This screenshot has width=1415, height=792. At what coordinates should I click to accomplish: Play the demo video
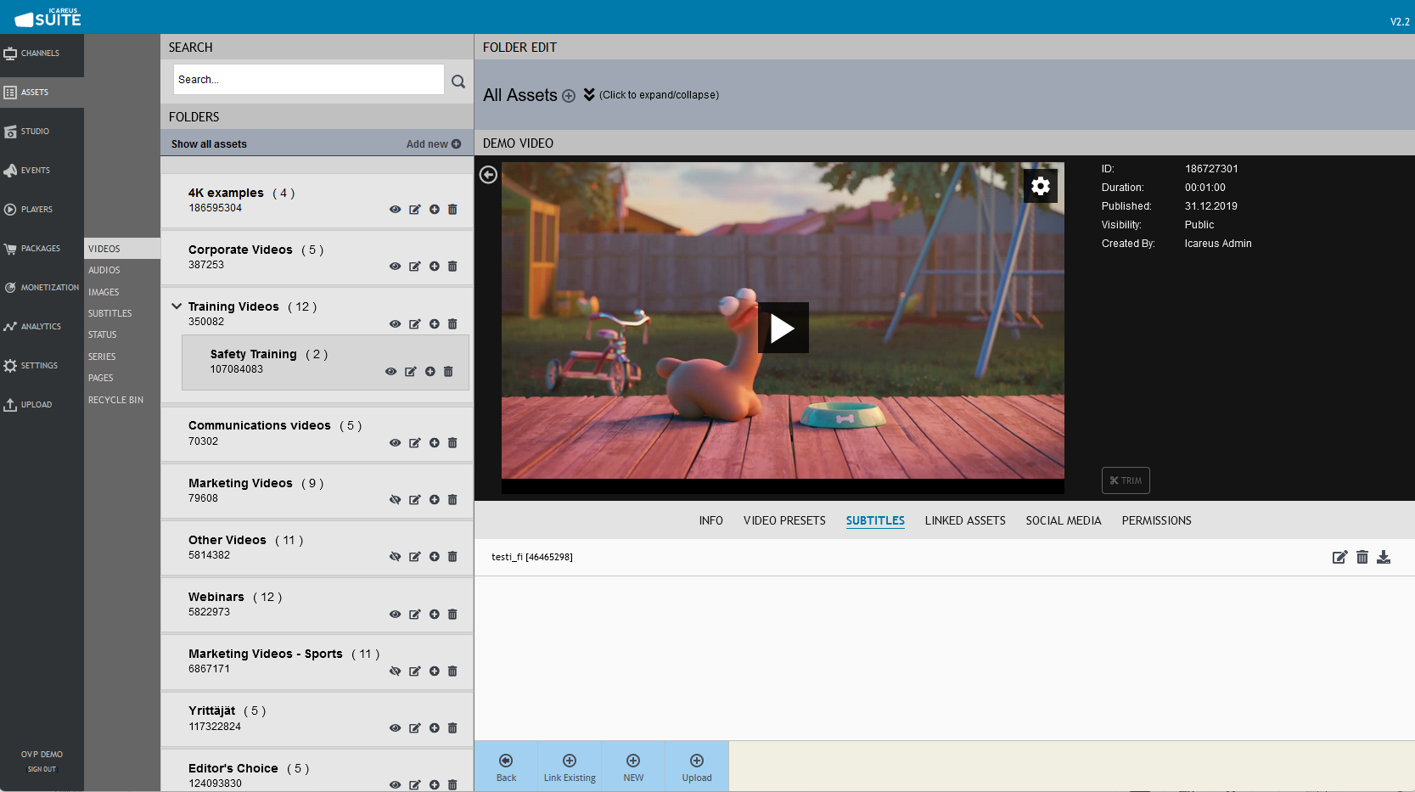(783, 328)
